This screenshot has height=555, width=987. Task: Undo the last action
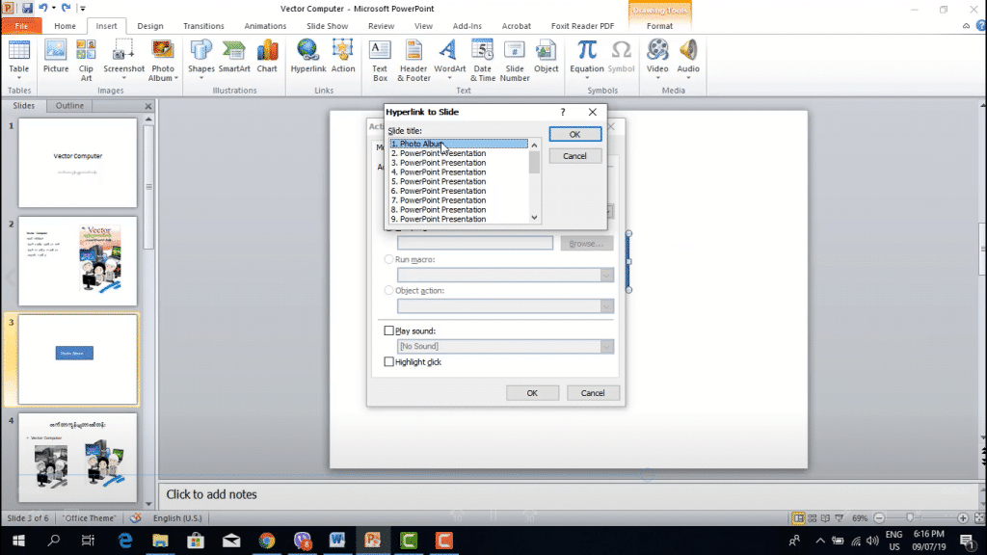42,8
